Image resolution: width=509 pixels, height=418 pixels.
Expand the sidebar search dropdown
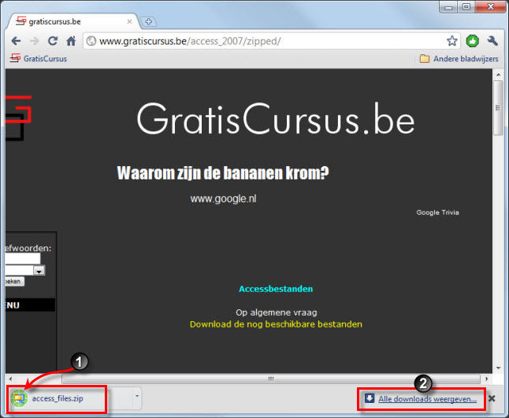pyautogui.click(x=39, y=271)
